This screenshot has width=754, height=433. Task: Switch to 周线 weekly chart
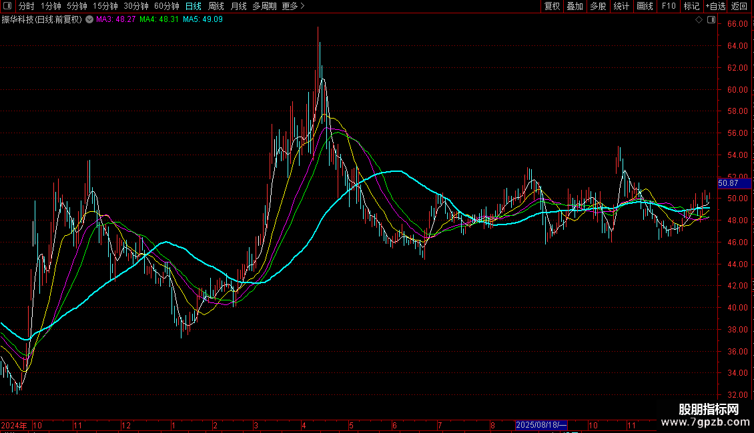pyautogui.click(x=216, y=6)
